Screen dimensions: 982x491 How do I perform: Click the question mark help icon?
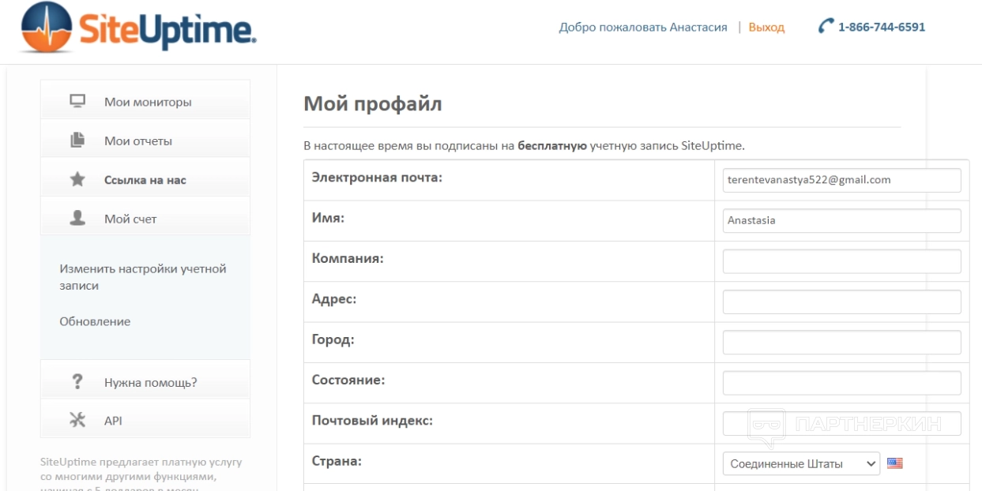pos(77,382)
